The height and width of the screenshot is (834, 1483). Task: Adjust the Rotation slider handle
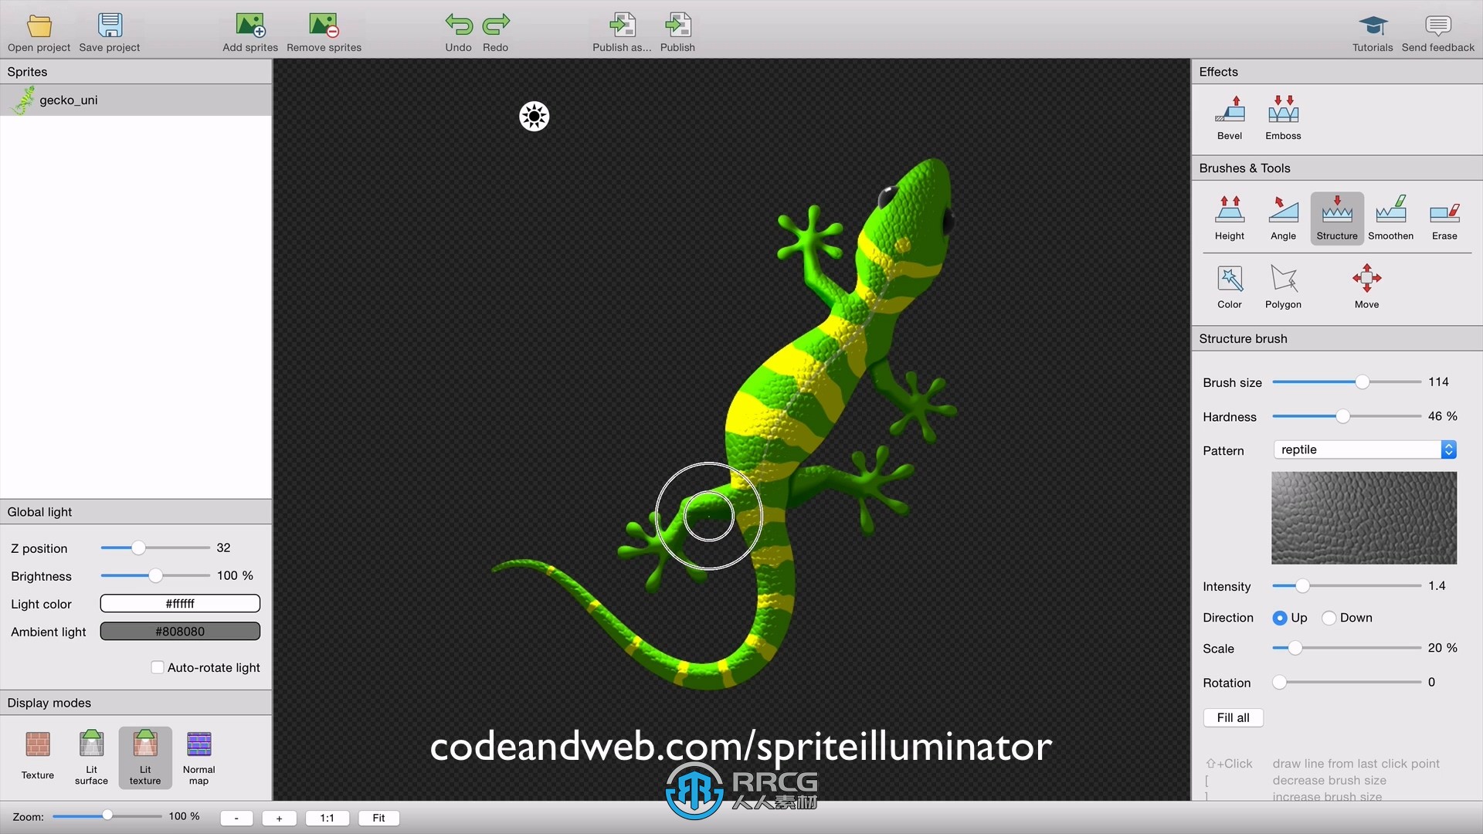tap(1280, 683)
